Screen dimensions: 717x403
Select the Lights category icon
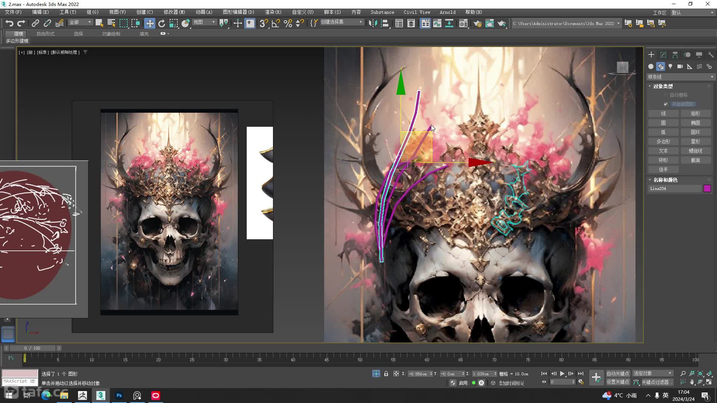tap(670, 66)
